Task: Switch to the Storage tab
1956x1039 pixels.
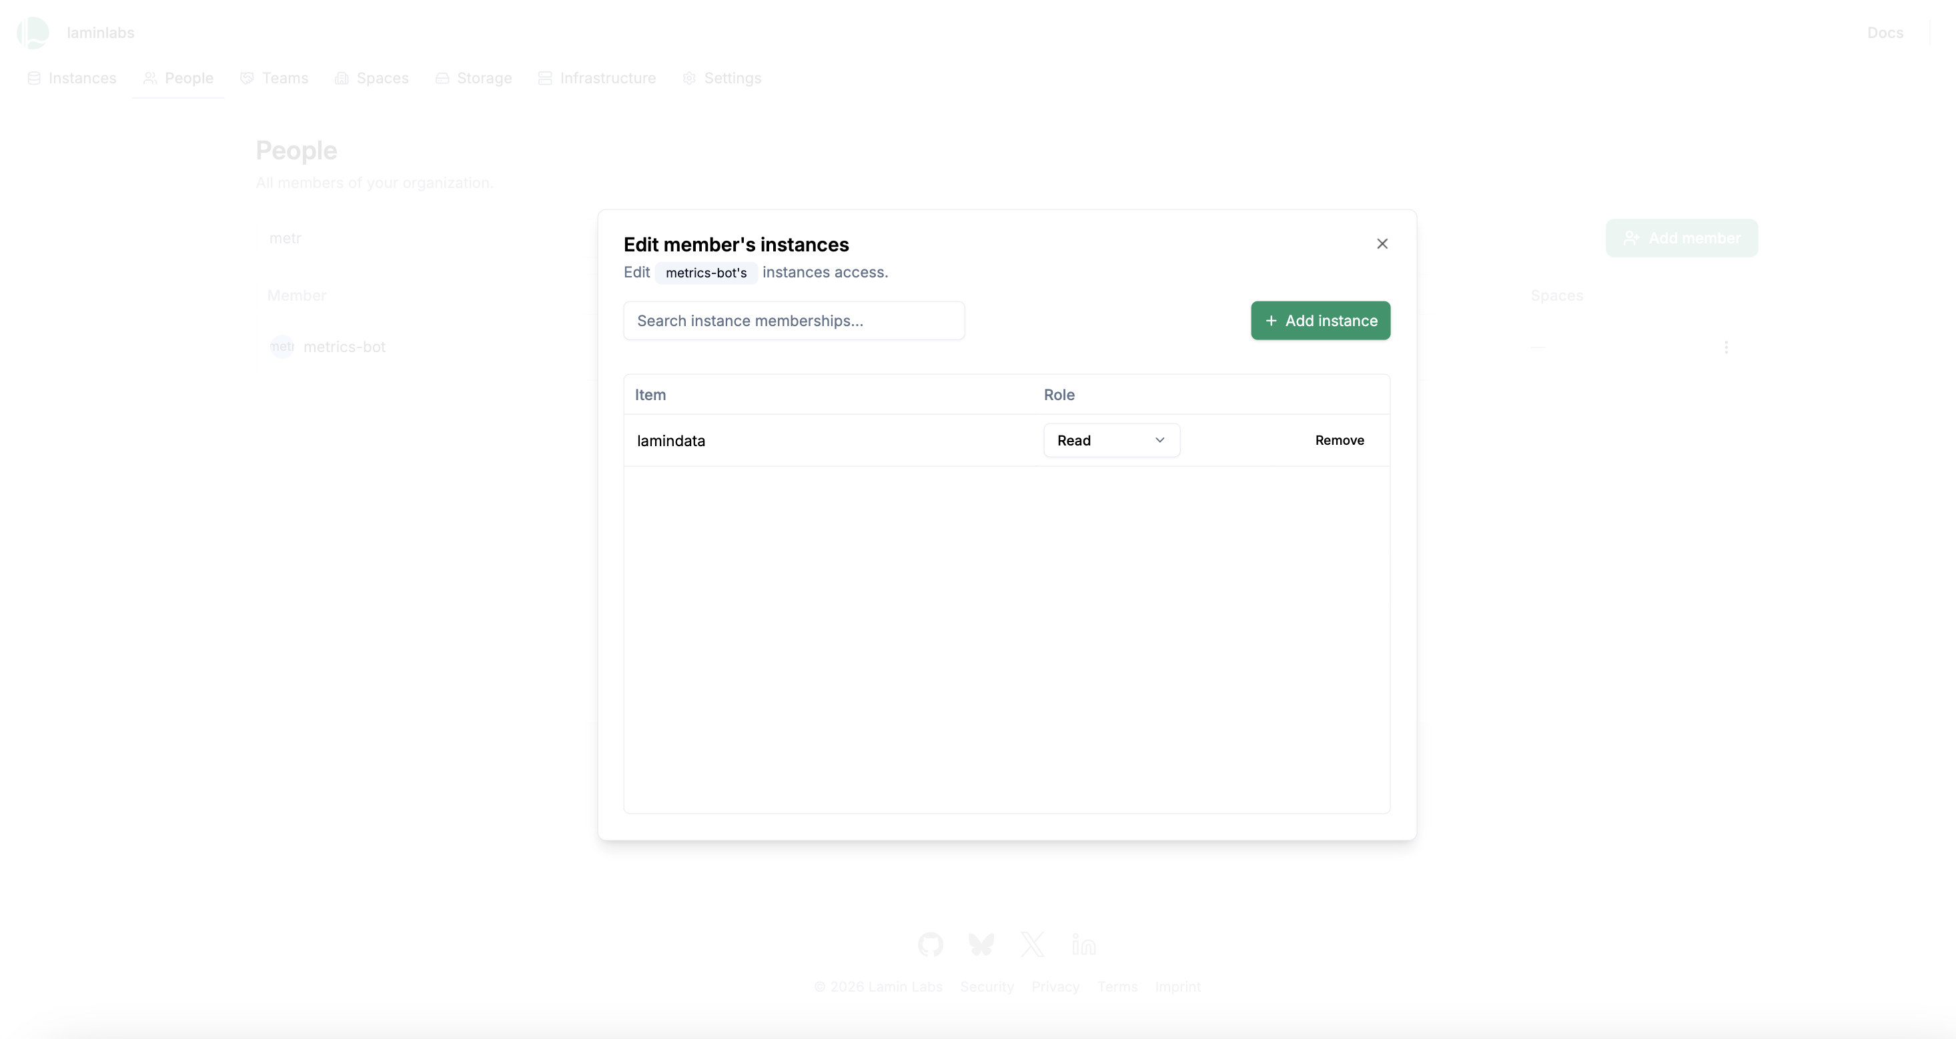Action: pos(474,78)
